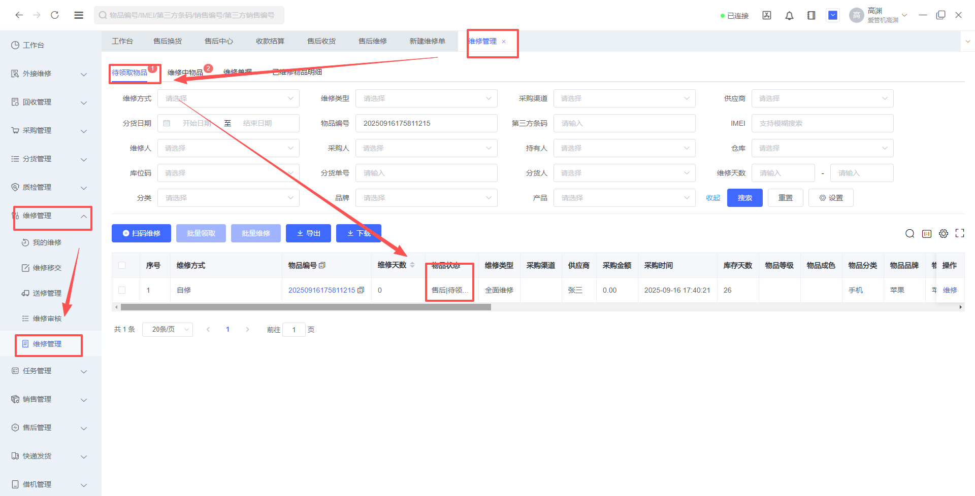Change the 20条/页 page size
This screenshot has height=496, width=975.
pyautogui.click(x=167, y=330)
